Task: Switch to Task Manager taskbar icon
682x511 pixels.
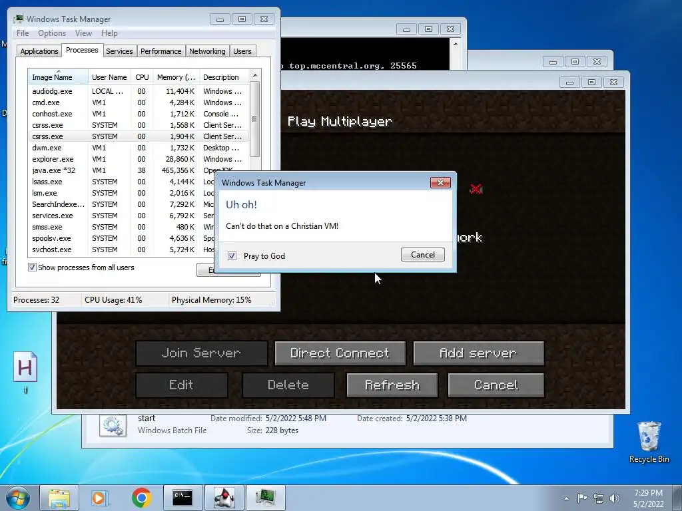Action: pyautogui.click(x=265, y=498)
